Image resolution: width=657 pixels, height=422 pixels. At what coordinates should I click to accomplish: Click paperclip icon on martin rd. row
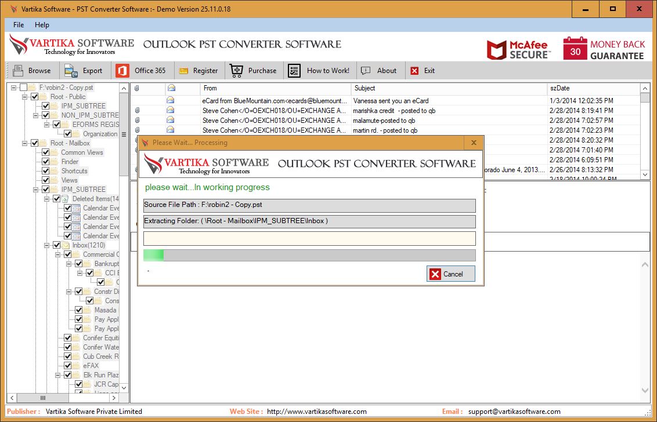(x=137, y=130)
